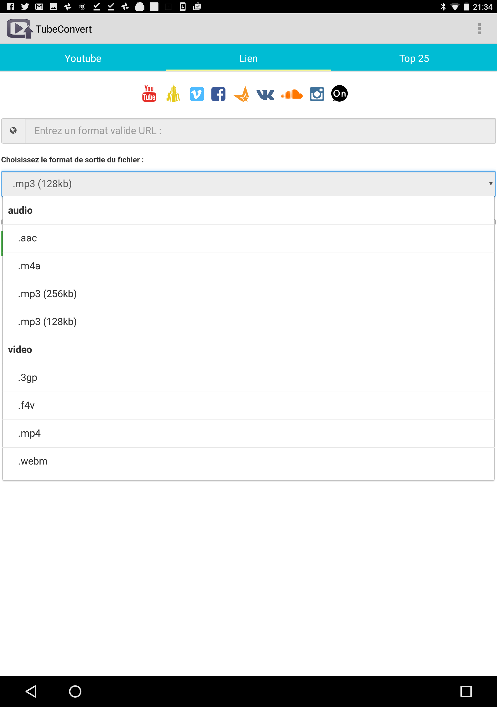Tap the Instagram site icon
The height and width of the screenshot is (707, 497).
(317, 94)
